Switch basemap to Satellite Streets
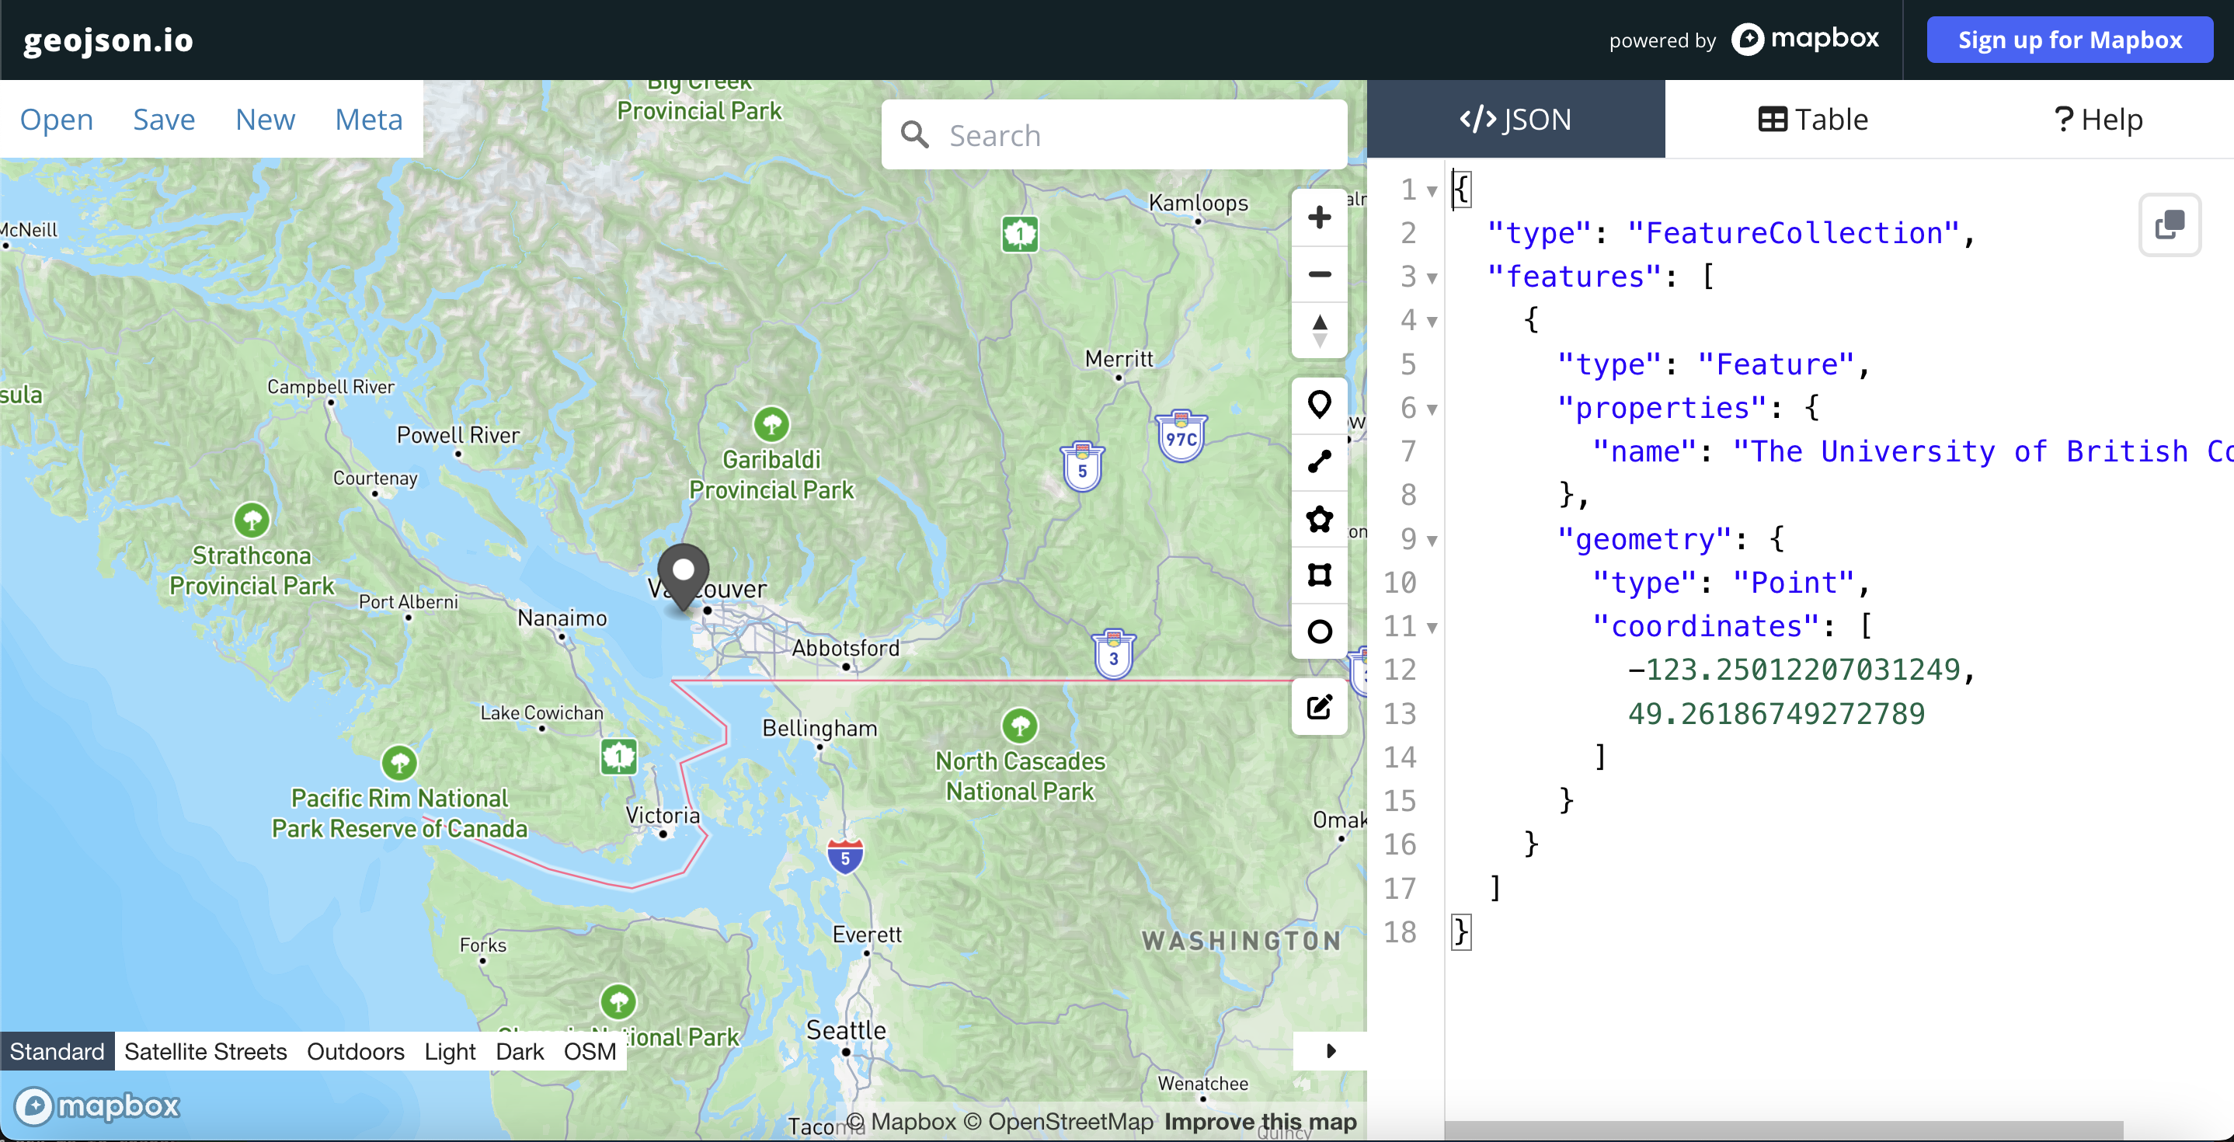The height and width of the screenshot is (1142, 2234). (206, 1051)
